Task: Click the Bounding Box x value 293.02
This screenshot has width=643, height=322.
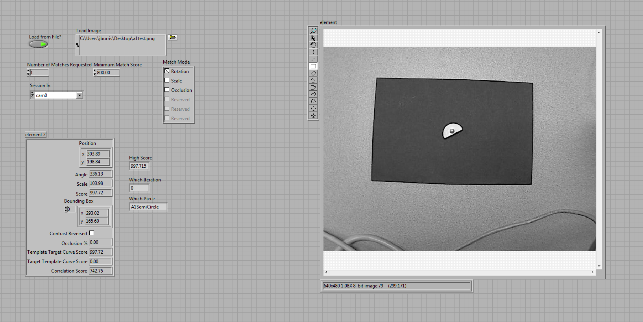Action: tap(97, 213)
